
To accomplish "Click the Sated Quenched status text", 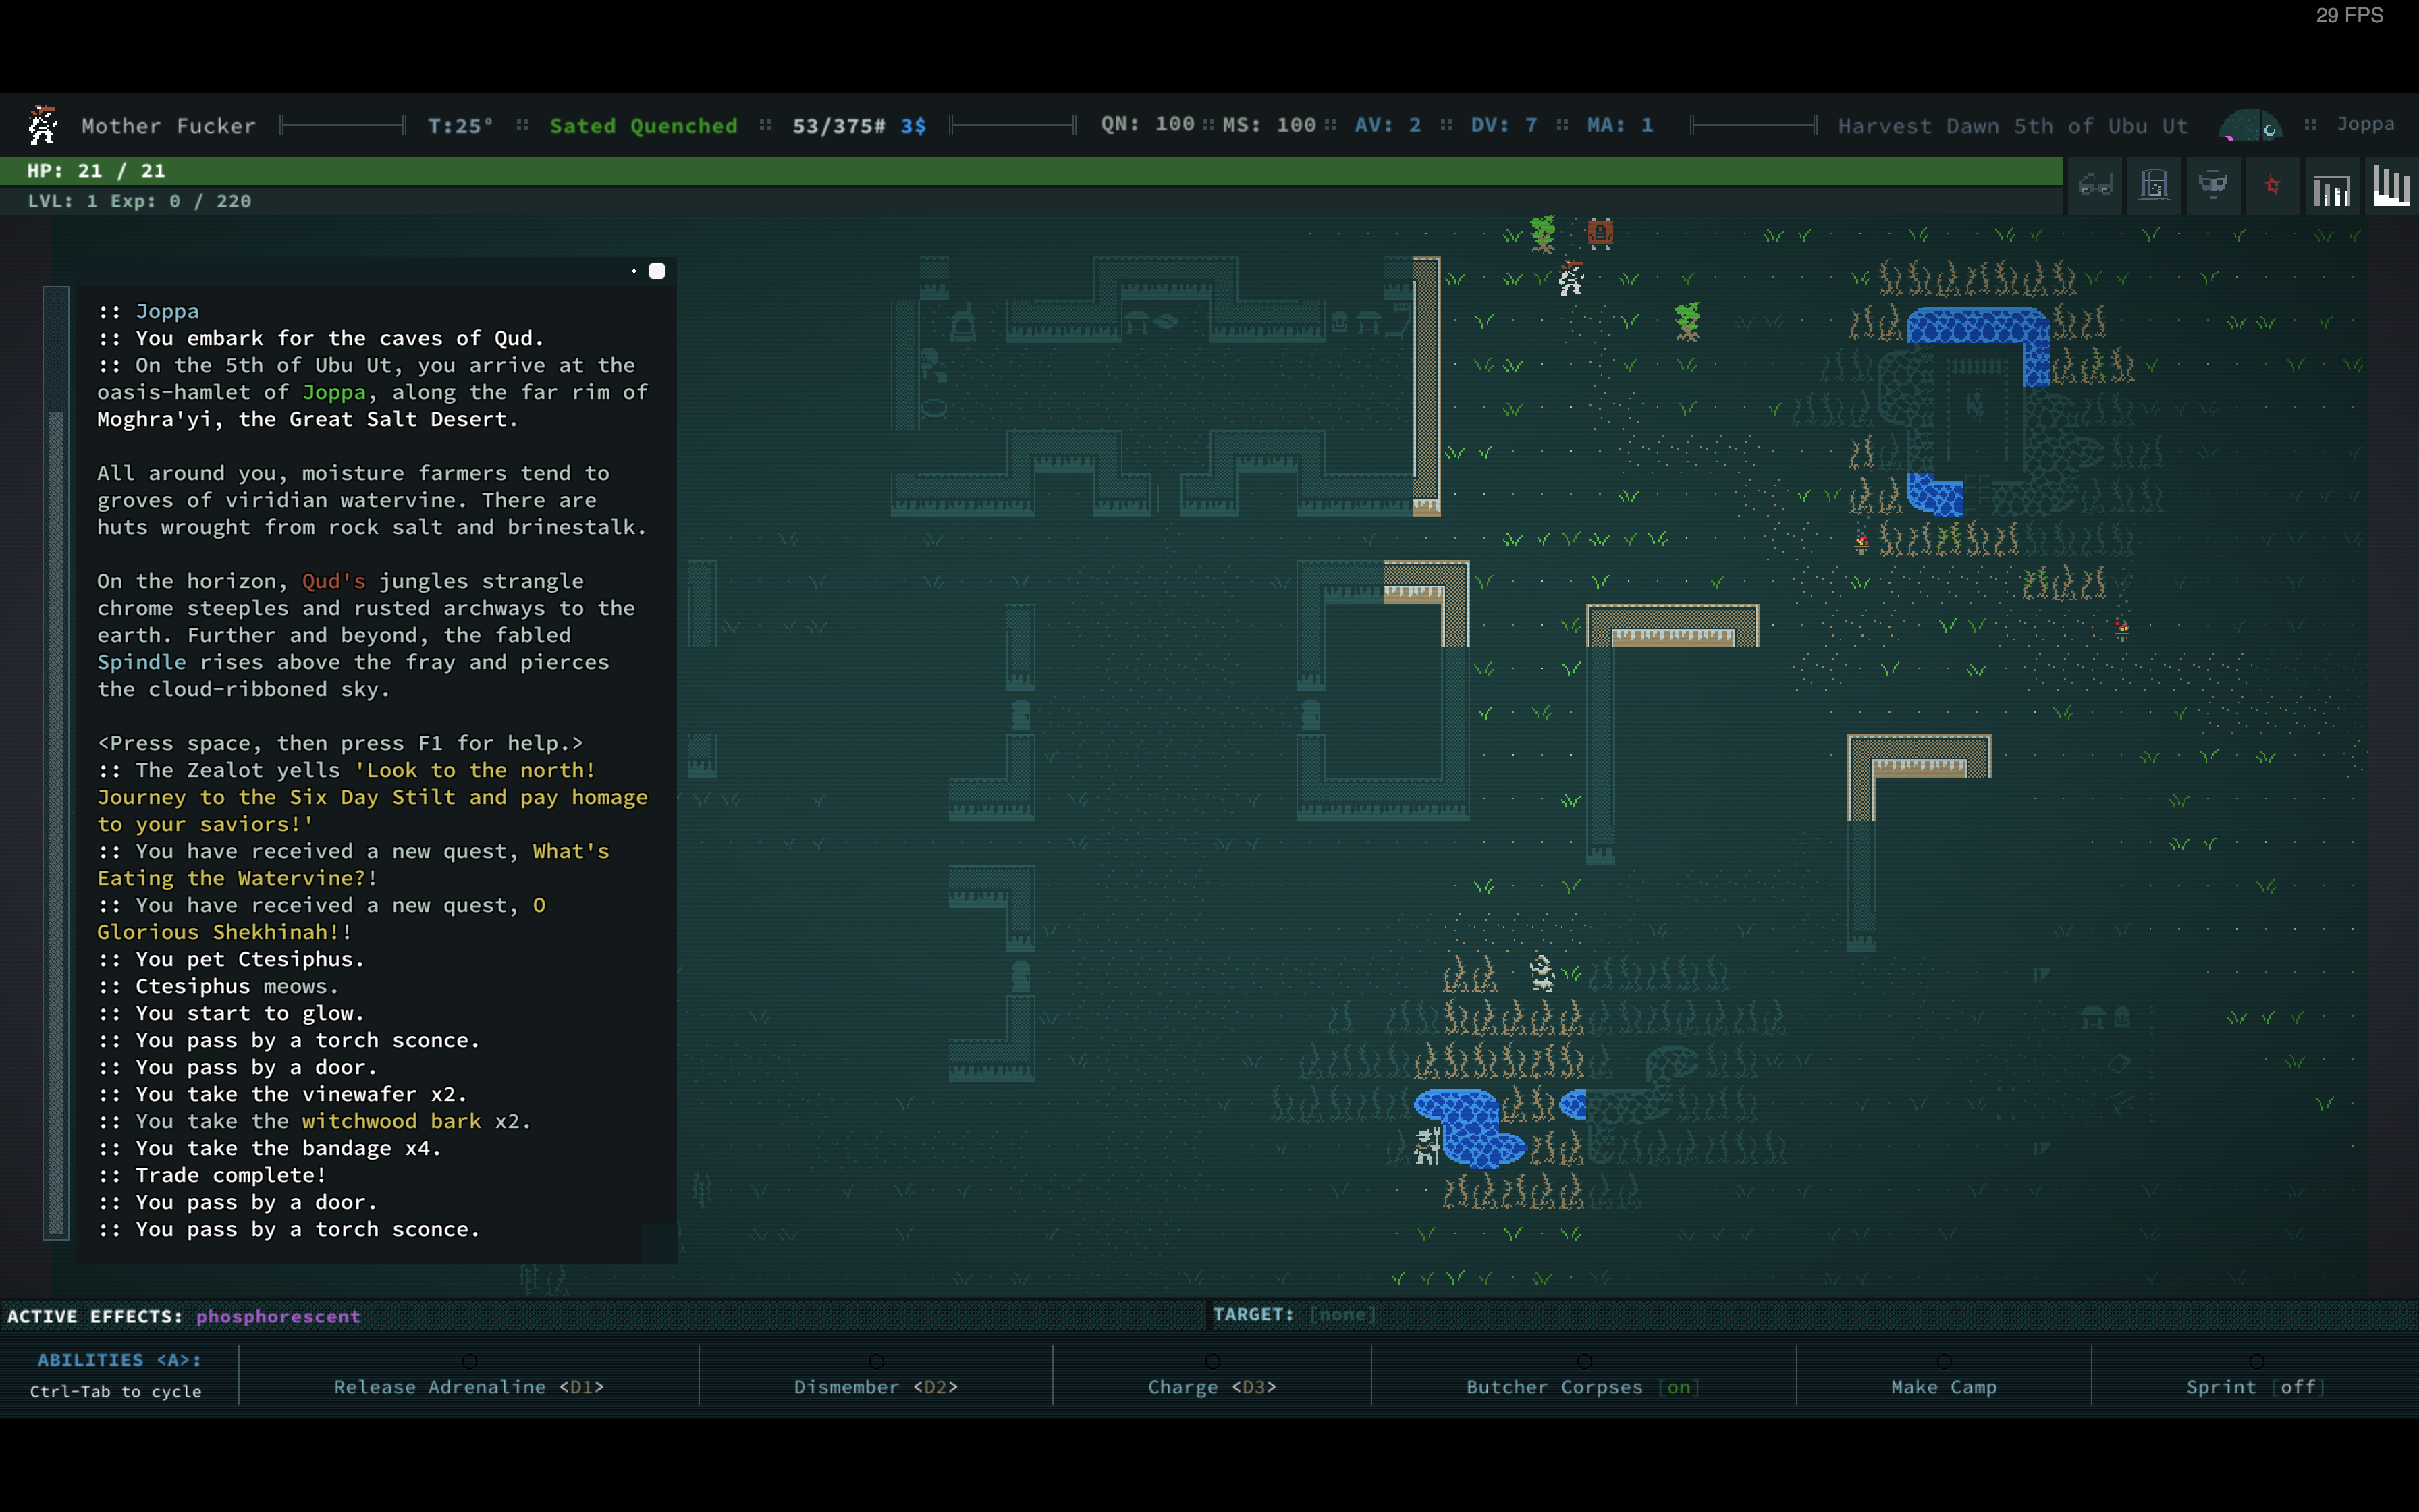I will pyautogui.click(x=643, y=126).
